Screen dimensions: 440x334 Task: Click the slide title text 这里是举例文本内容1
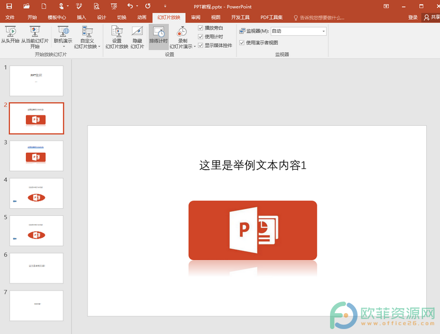(x=252, y=165)
